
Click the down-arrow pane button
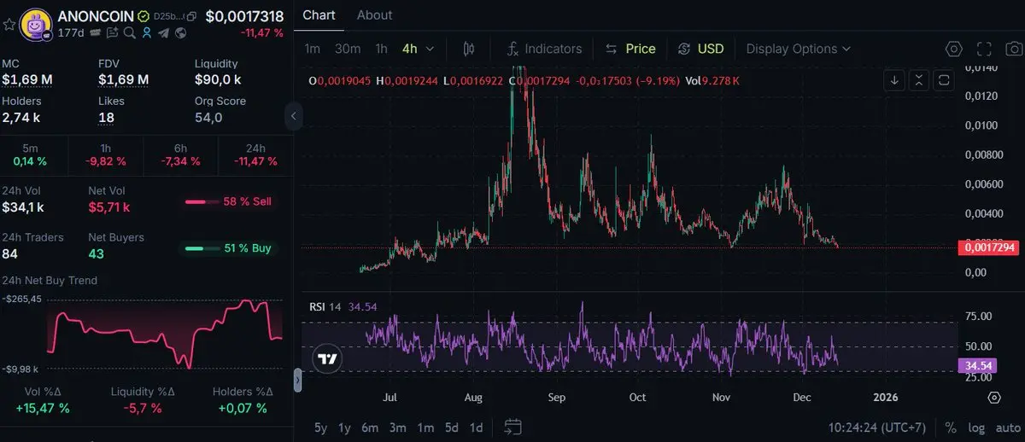894,80
